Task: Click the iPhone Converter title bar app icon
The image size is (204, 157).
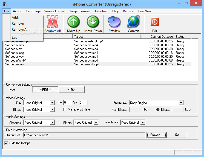Action: [x=5, y=4]
